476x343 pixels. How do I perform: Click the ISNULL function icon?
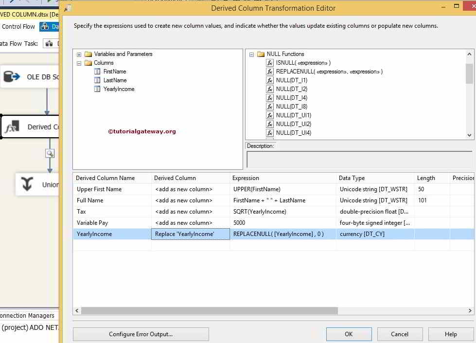269,63
